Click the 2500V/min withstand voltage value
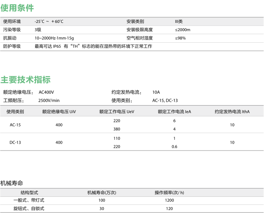The height and width of the screenshot is (213, 264). point(49,100)
